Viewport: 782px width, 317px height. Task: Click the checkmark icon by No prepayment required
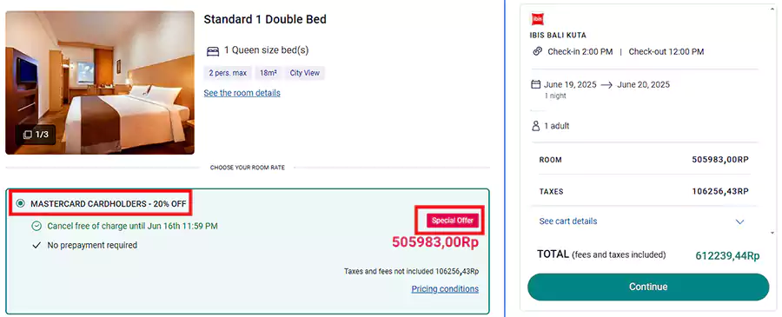(36, 245)
